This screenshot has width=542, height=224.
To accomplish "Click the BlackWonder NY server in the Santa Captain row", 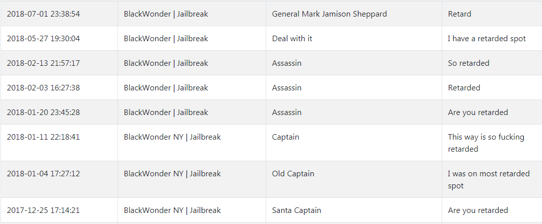I will coord(172,210).
